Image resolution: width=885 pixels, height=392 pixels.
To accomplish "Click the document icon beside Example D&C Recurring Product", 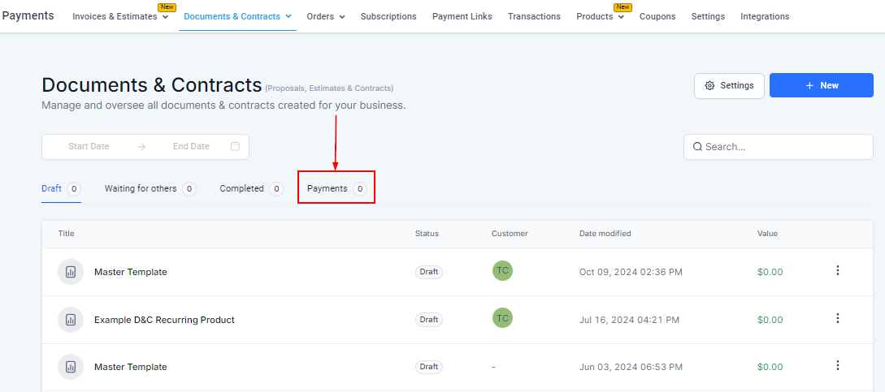I will (71, 320).
